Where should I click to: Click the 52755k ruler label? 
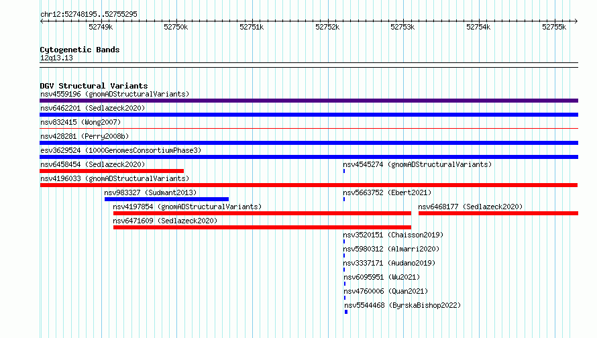[x=554, y=27]
